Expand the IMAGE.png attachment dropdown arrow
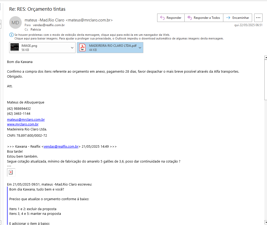 click(72, 48)
